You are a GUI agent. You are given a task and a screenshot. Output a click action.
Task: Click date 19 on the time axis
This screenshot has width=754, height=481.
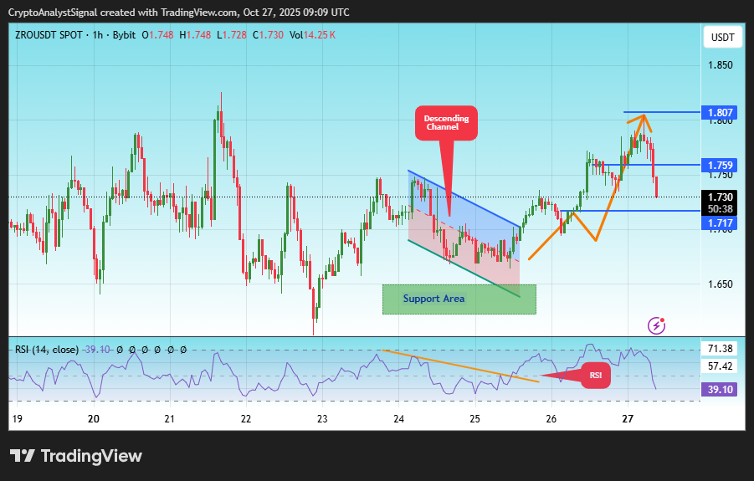(x=17, y=419)
